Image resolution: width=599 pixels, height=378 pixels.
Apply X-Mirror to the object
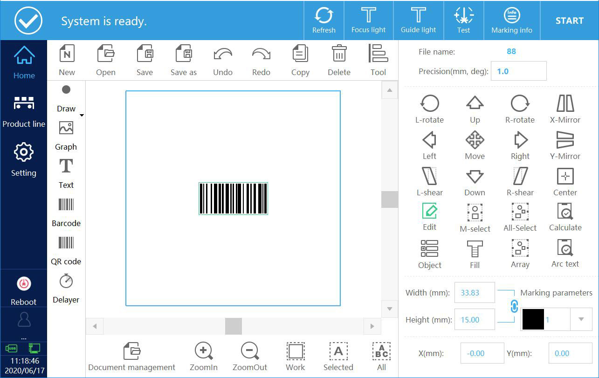click(565, 109)
